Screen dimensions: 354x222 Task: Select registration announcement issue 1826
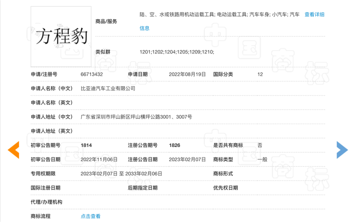coord(175,145)
